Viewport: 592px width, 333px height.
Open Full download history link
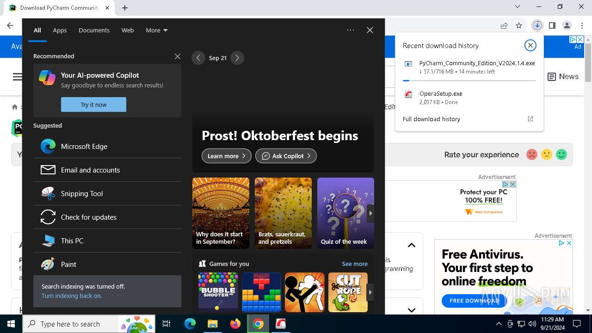[432, 119]
